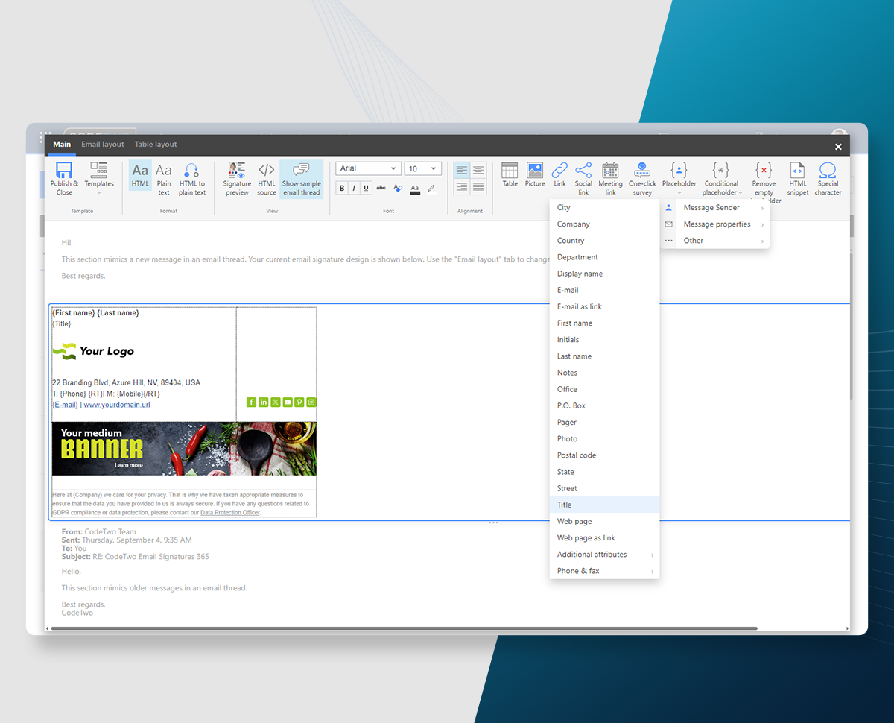Image resolution: width=894 pixels, height=723 pixels.
Task: Click the Publish & Close button
Action: tap(64, 177)
